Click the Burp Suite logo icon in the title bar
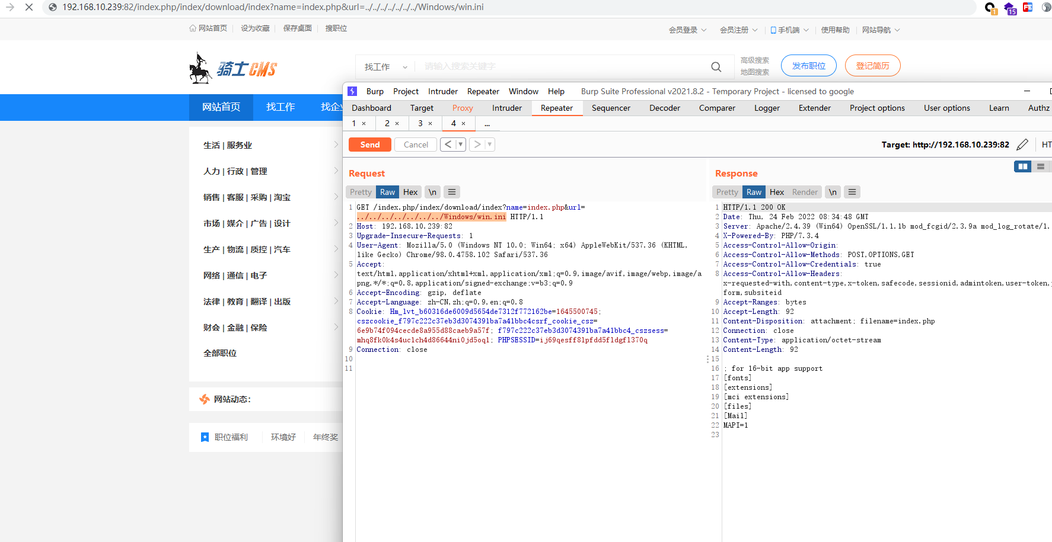 (x=352, y=91)
